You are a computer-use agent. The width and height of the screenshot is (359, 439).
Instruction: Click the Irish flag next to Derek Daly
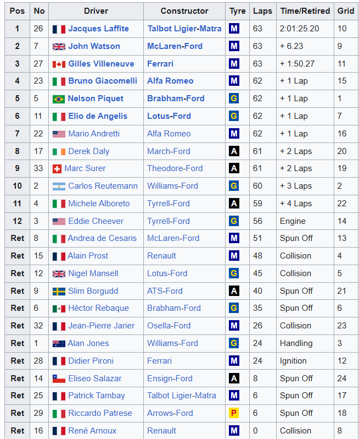[59, 152]
